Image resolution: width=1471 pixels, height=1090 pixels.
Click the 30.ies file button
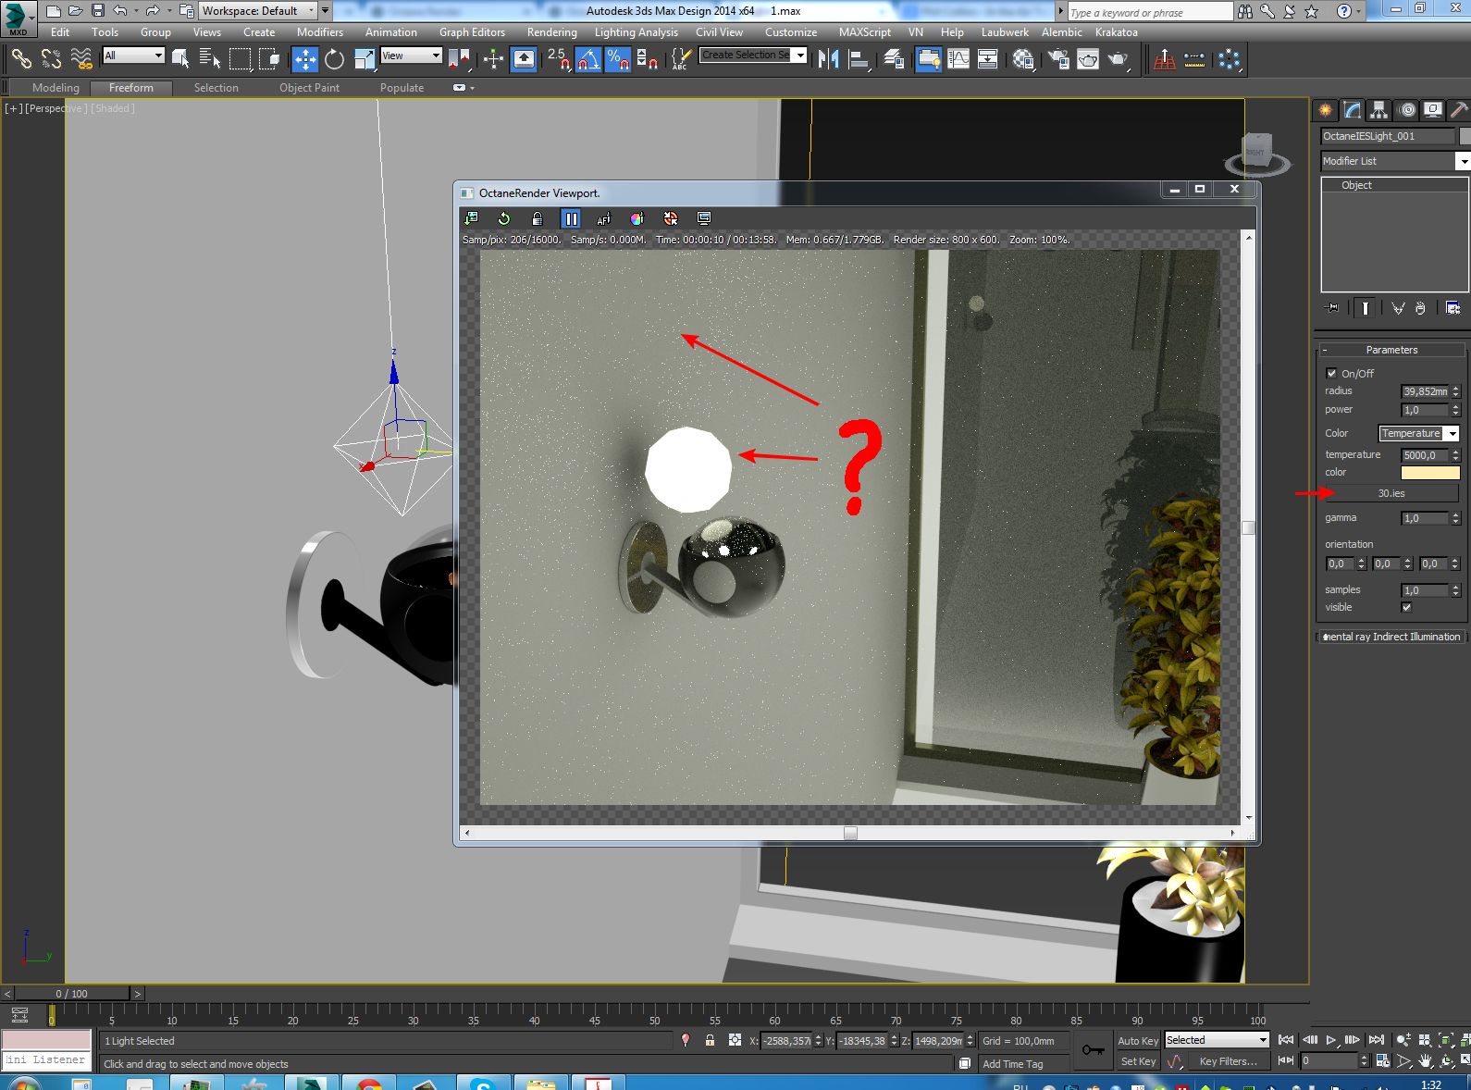point(1391,493)
